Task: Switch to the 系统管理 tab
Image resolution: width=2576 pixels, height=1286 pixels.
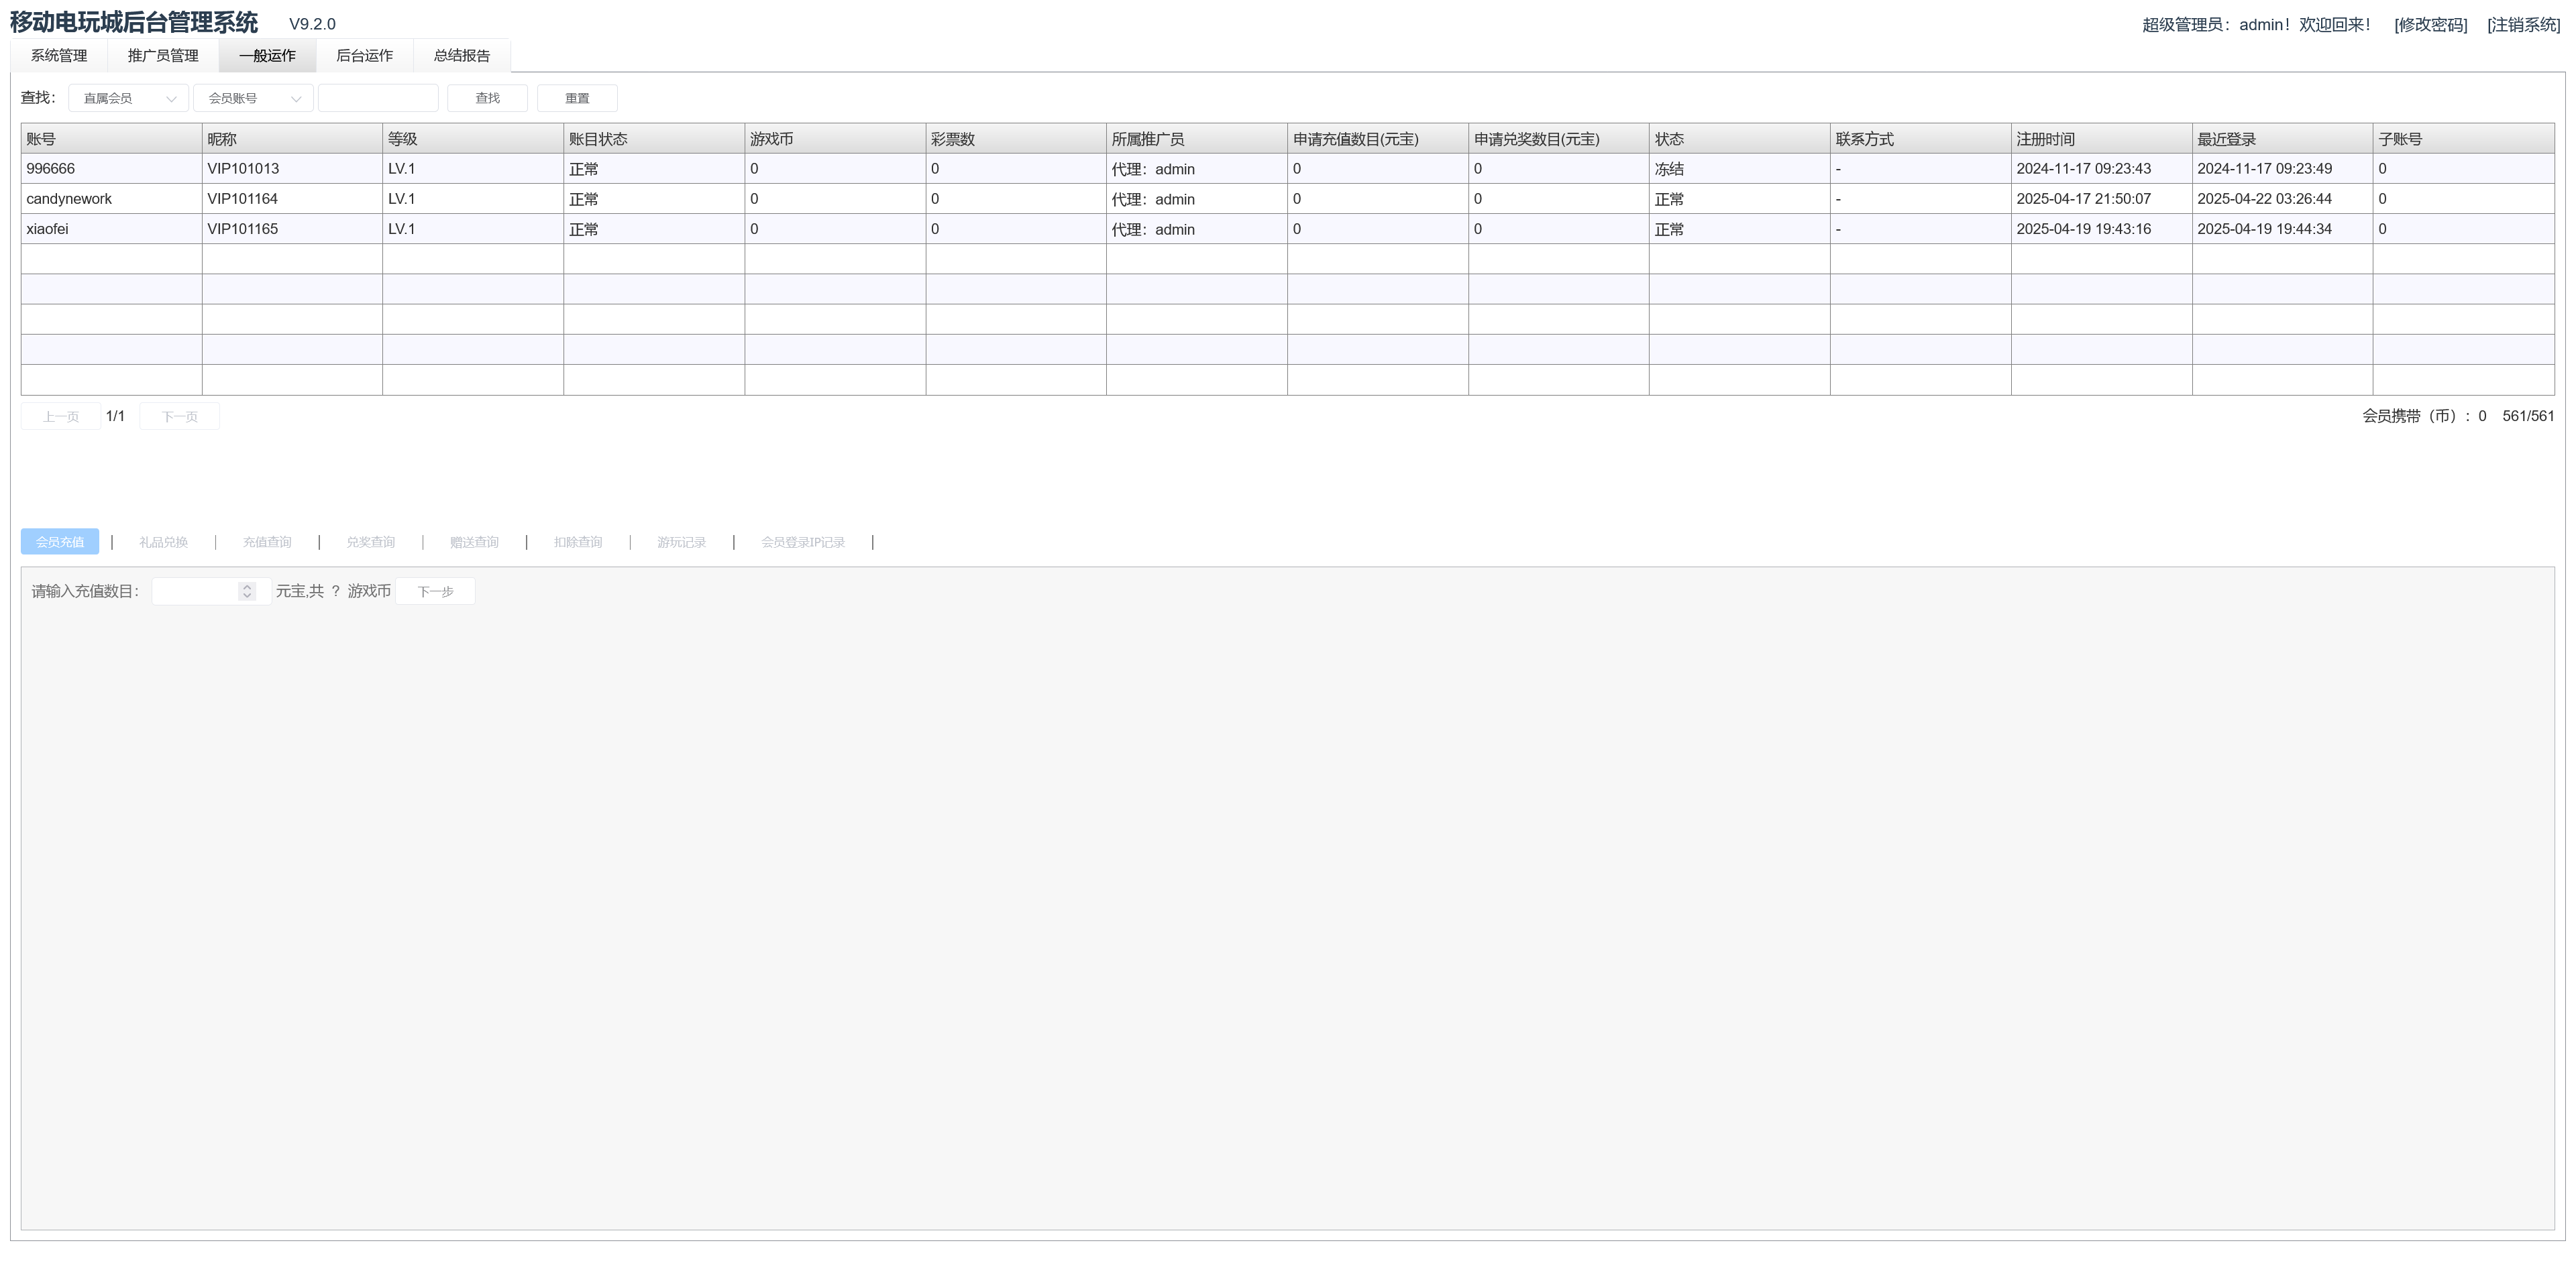Action: (x=59, y=56)
